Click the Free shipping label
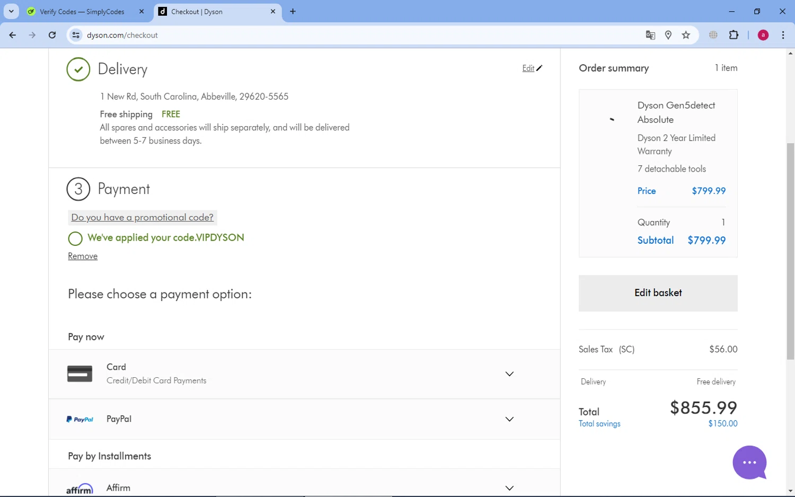The height and width of the screenshot is (497, 795). (126, 114)
